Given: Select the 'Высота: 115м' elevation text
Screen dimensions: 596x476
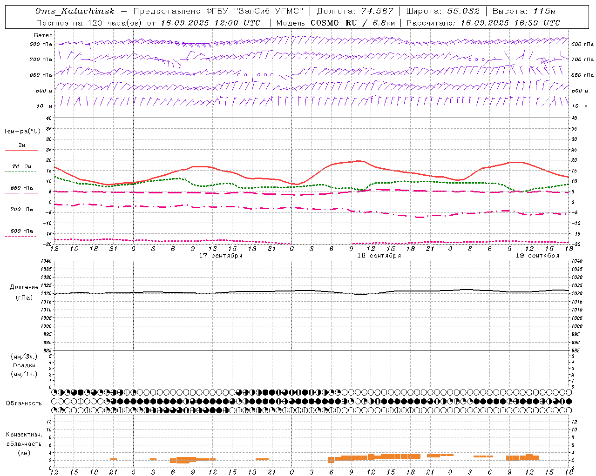Looking at the screenshot, I should 524,11.
